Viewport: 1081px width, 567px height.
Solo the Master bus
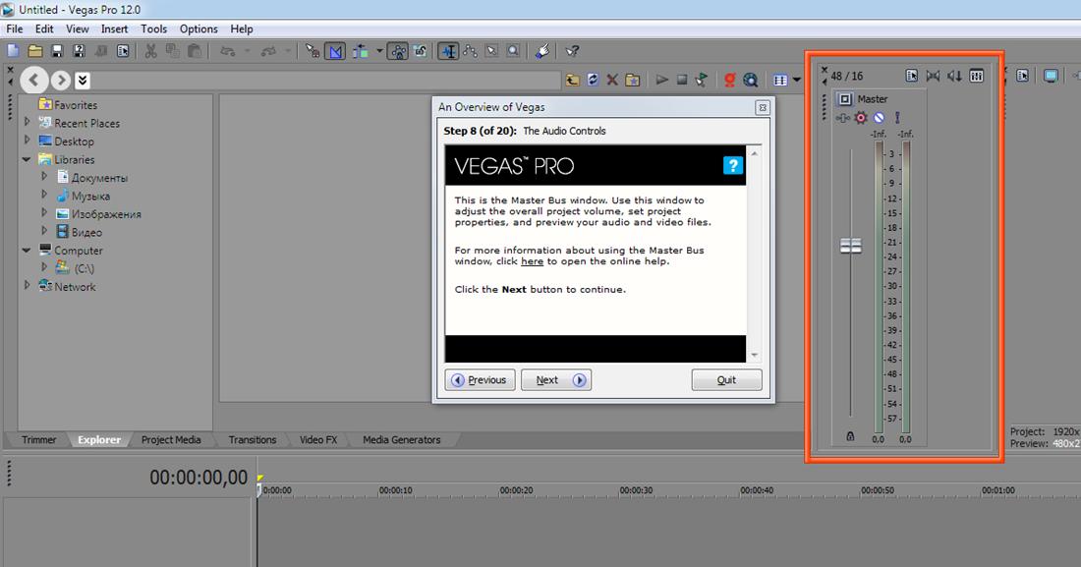897,118
